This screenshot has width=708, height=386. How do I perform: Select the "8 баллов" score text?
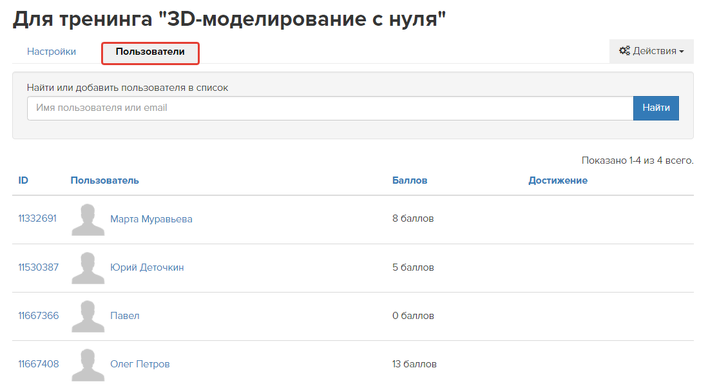(413, 218)
